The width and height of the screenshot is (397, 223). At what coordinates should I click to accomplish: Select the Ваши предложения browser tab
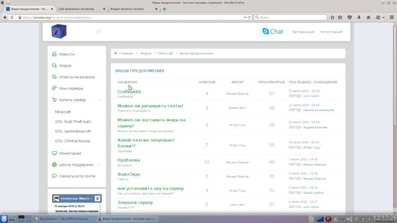[30, 9]
